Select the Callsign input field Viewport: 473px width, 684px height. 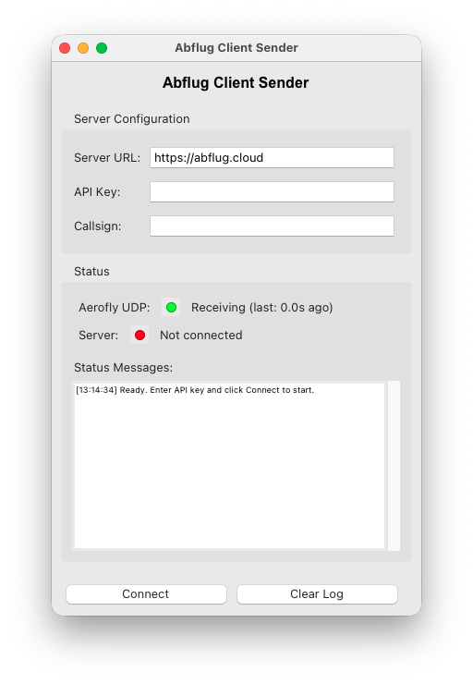pos(272,226)
